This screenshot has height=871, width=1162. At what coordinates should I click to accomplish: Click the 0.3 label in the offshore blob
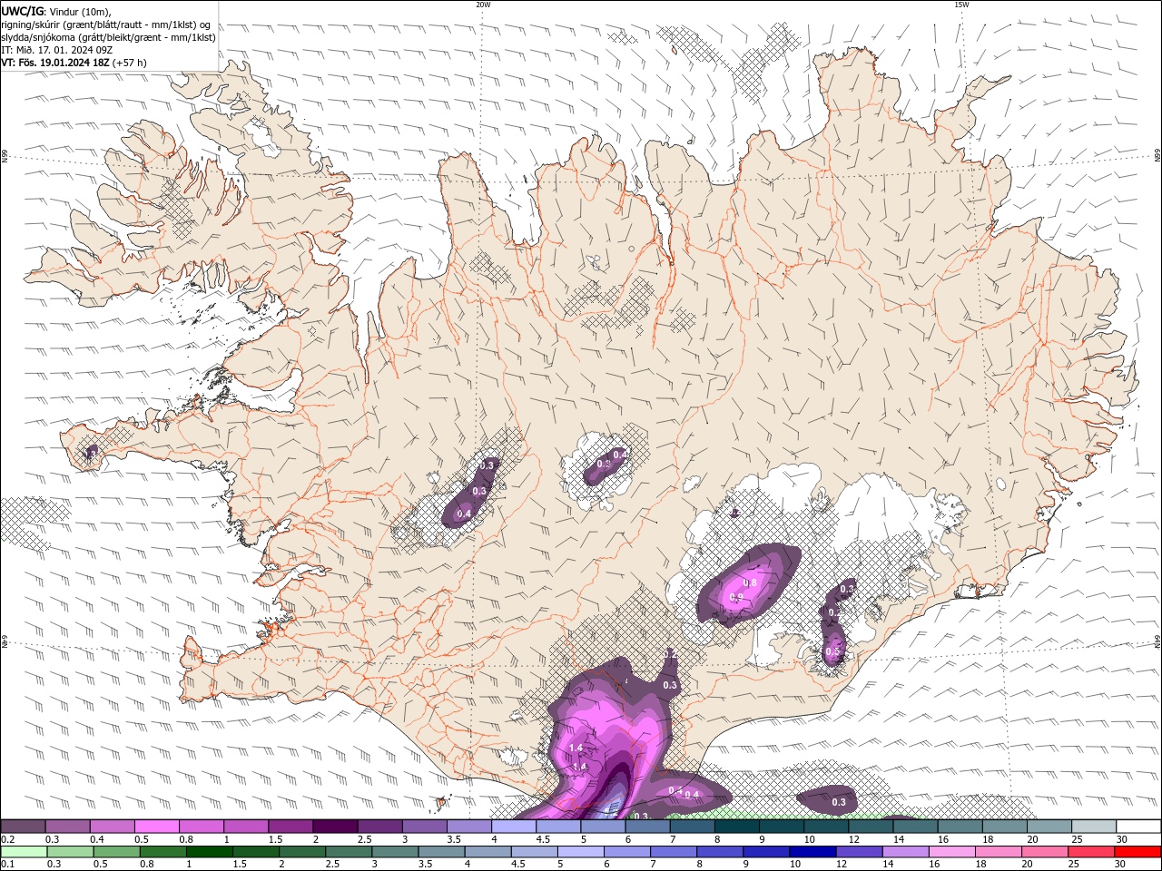(x=839, y=802)
